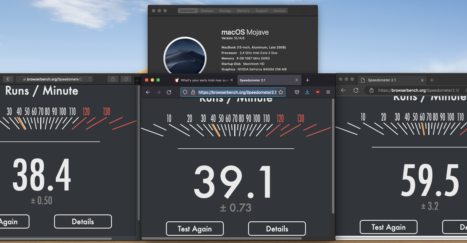
Task: Go back in the right browser
Action: 343,90
